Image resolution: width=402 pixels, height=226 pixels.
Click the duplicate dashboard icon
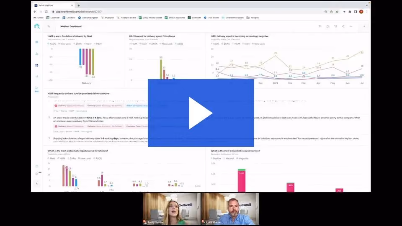click(x=327, y=26)
